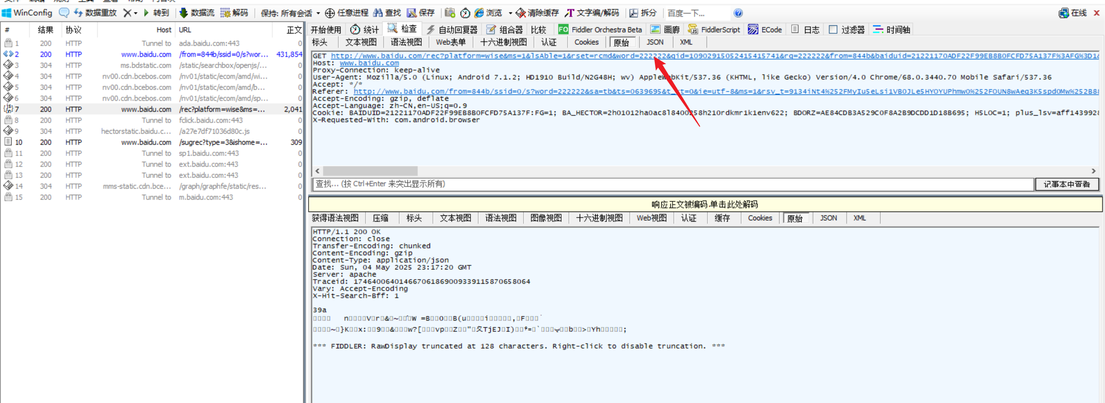Focus the 查找 find text field
The height and width of the screenshot is (403, 1105).
tap(673, 184)
